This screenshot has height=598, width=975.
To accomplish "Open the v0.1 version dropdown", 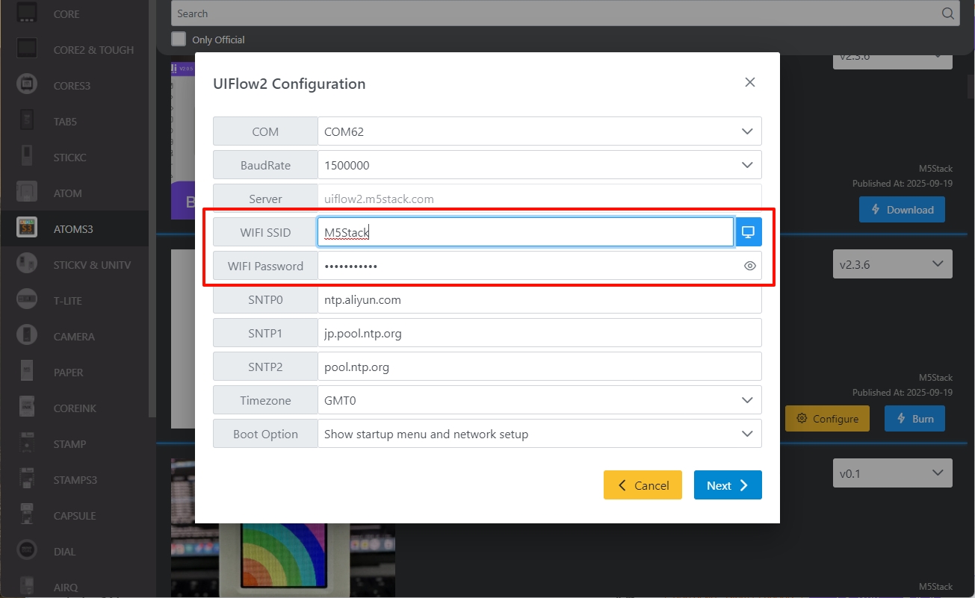I will click(x=892, y=473).
